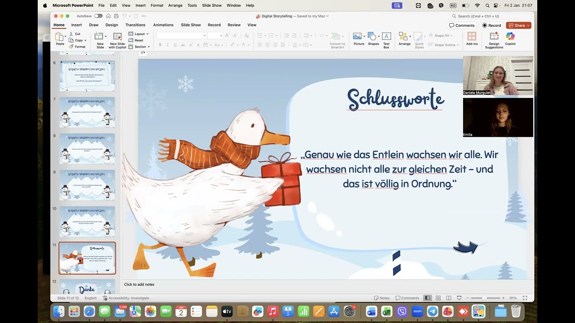The width and height of the screenshot is (575, 323).
Task: Click the Undo arrow
Action: tap(124, 16)
